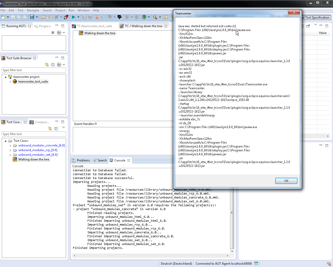Viewport: 333px width, 267px height.
Task: Click the brush icon next to grid icon
Action: click(49, 17)
